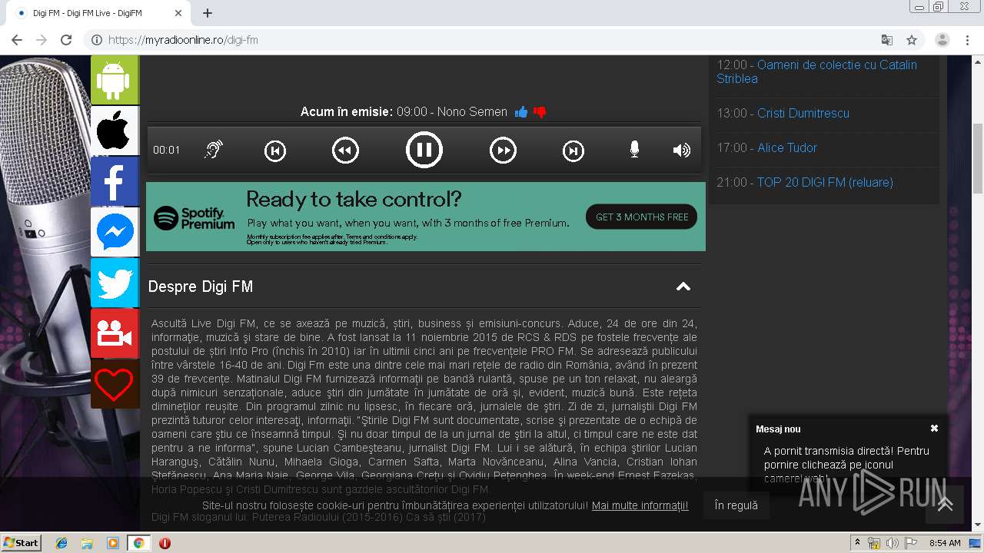Screen dimensions: 984x553
Task: Fast forward the radio stream
Action: [503, 151]
